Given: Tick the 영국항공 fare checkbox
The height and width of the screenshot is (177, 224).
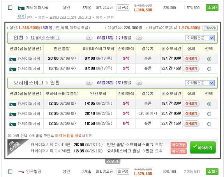Looking at the screenshot, I should point(10,172).
